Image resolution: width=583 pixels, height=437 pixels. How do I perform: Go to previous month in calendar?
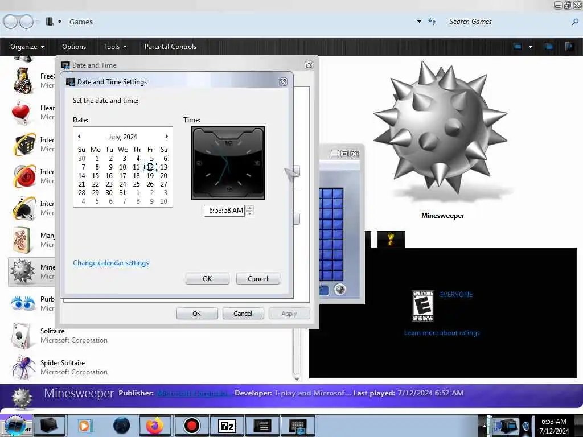pyautogui.click(x=79, y=137)
